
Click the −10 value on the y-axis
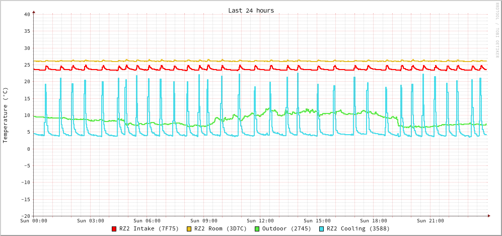pyautogui.click(x=25, y=183)
